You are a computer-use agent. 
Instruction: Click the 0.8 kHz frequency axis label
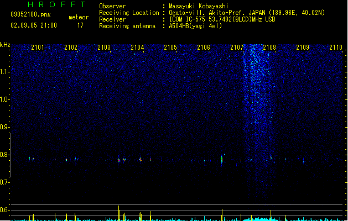4,155
